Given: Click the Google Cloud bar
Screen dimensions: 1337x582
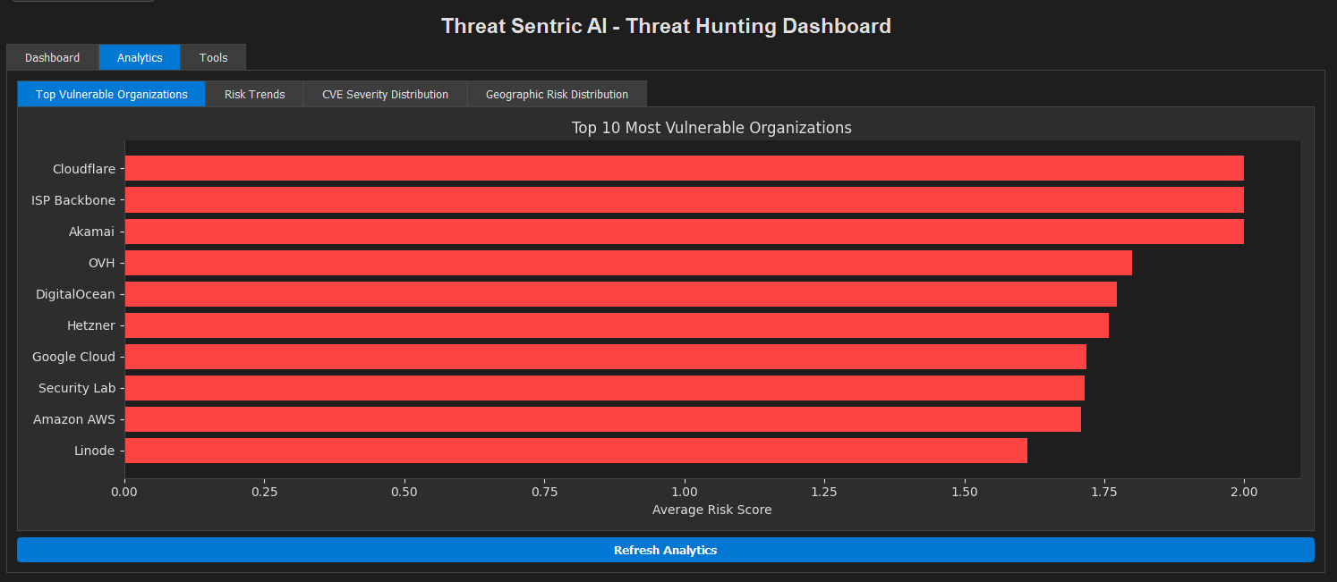Looking at the screenshot, I should [x=605, y=357].
